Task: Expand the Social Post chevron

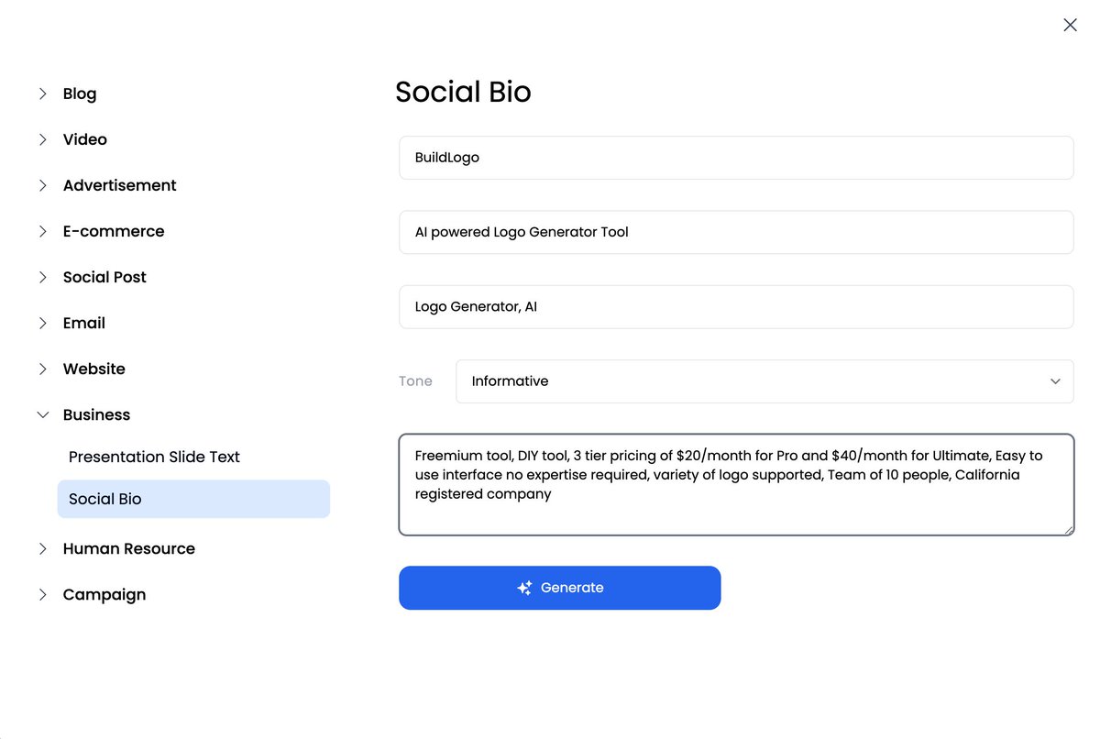Action: 42,277
